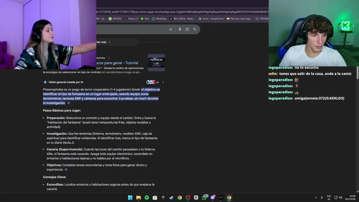Click 'Visión general creada por IA' label
The width and height of the screenshot is (359, 202).
pyautogui.click(x=66, y=82)
